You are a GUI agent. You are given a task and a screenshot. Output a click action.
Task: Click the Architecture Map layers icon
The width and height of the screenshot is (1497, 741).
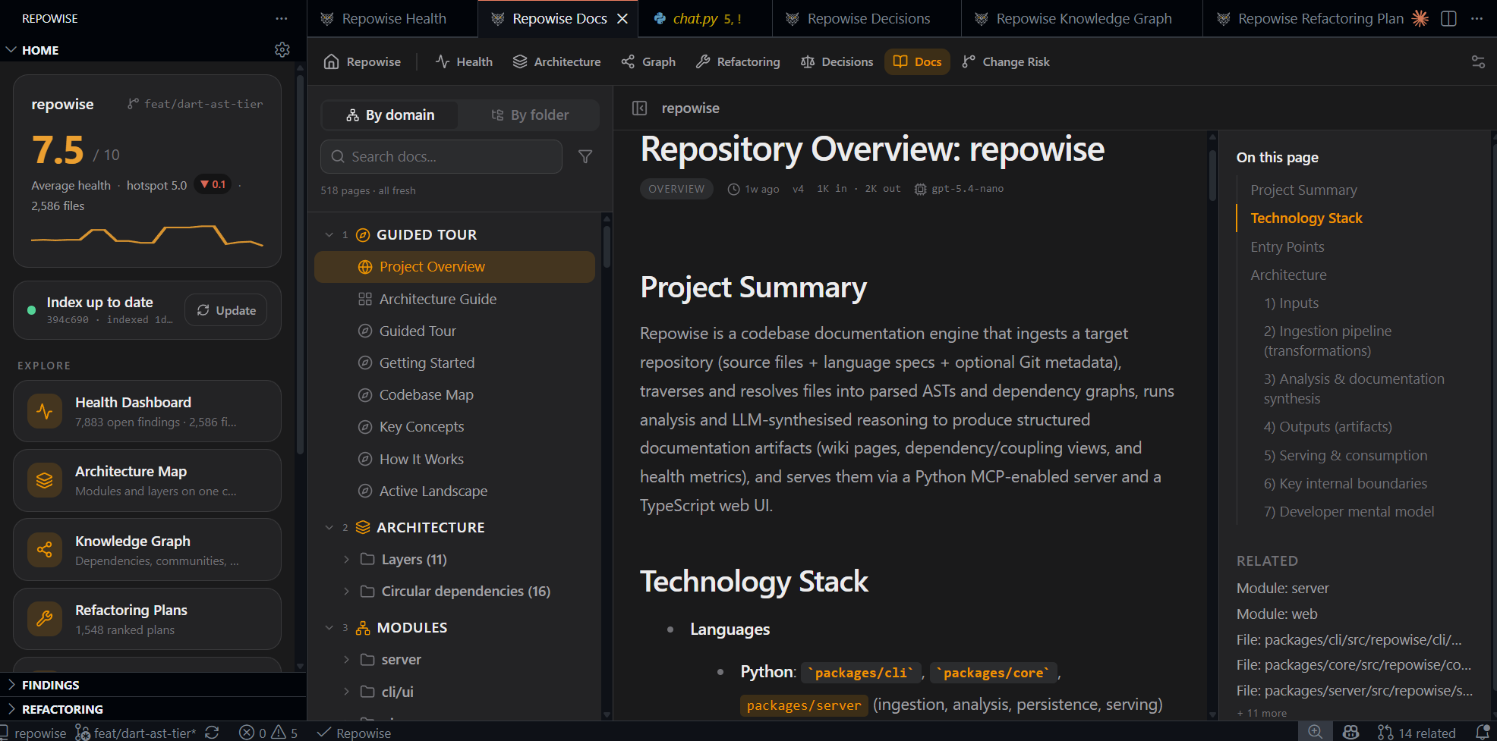pos(45,480)
